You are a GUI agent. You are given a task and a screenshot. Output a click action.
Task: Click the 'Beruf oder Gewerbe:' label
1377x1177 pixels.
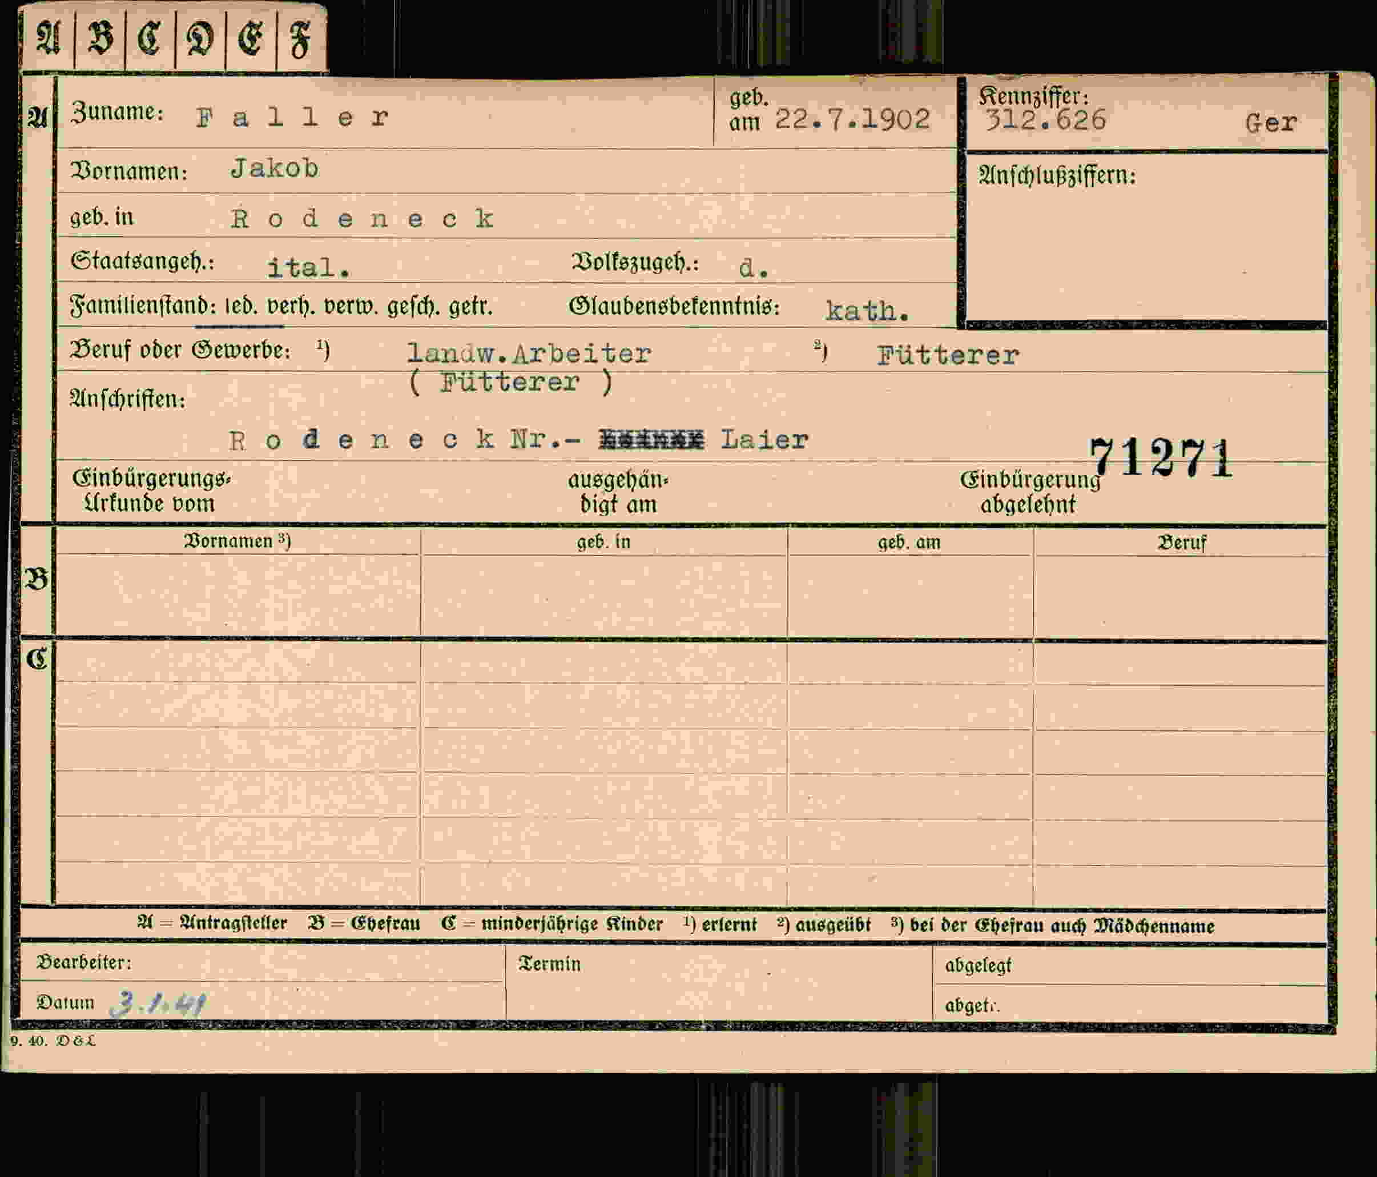coord(180,351)
